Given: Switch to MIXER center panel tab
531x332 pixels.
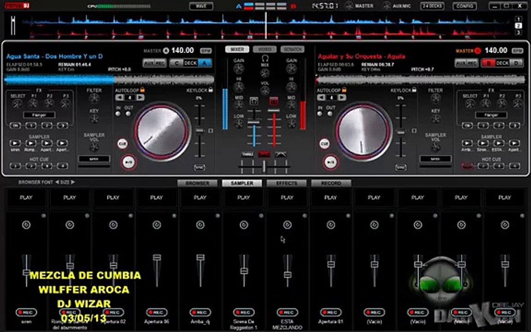Looking at the screenshot, I should point(237,49).
